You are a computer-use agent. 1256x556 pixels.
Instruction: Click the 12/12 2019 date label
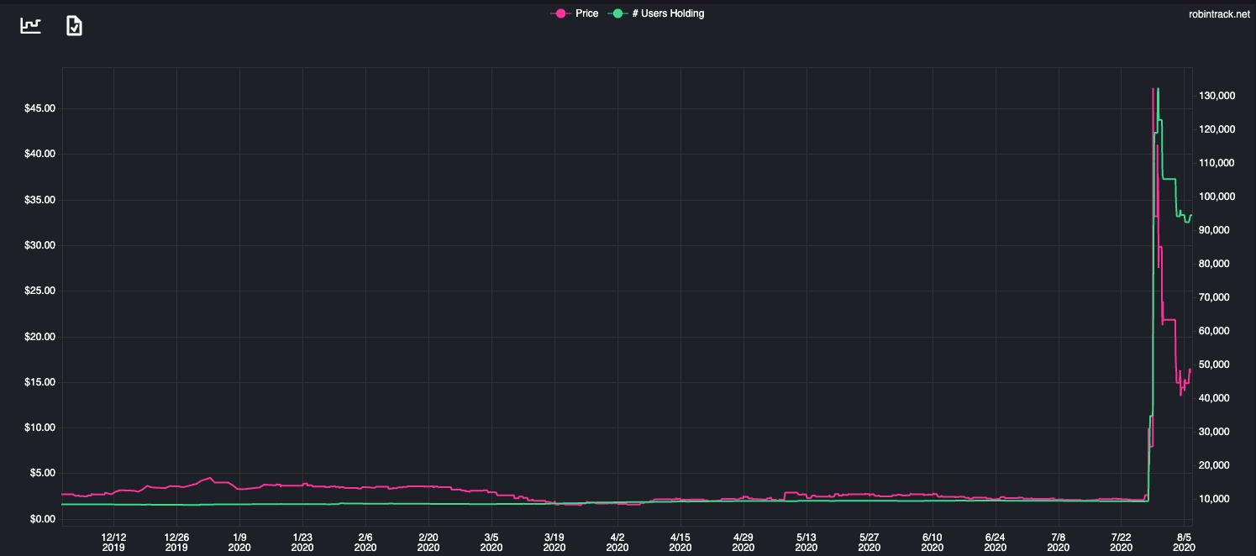[113, 541]
